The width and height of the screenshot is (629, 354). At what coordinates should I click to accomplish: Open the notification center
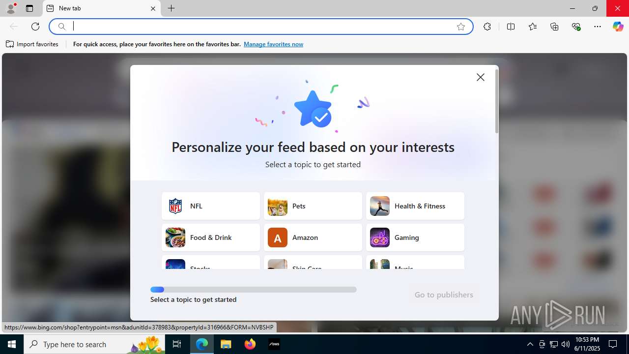pyautogui.click(x=613, y=344)
